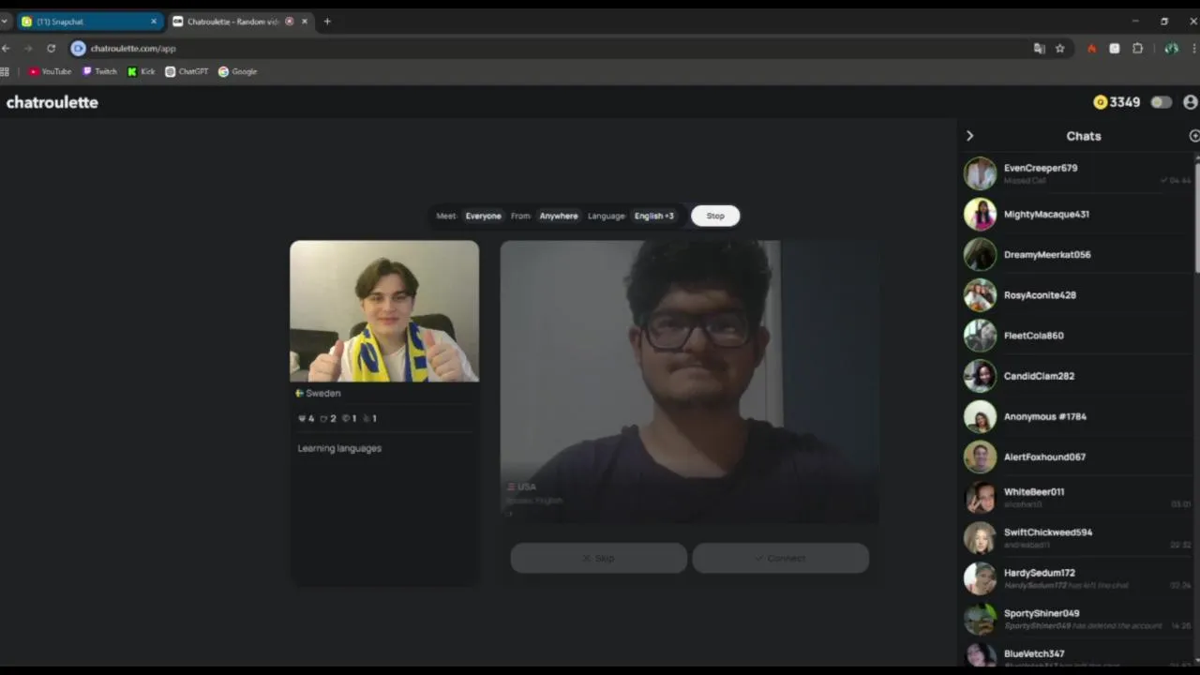Open chat with Anonymous #1784
Viewport: 1200px width, 675px height.
[1078, 416]
